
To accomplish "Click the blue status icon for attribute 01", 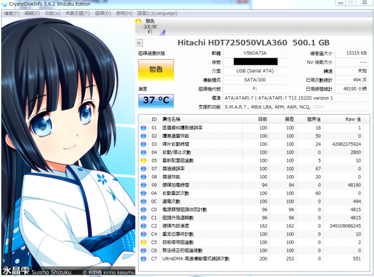I will click(x=143, y=128).
